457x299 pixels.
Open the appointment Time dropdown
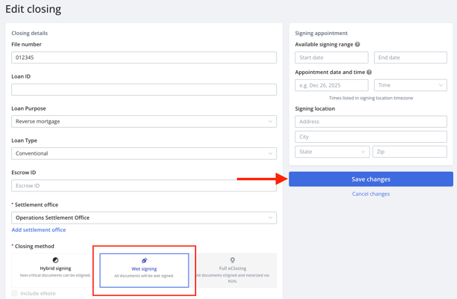(410, 85)
